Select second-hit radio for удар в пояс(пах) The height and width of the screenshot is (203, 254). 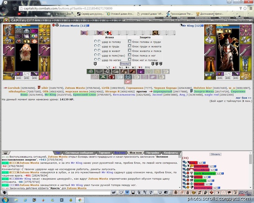99,55
